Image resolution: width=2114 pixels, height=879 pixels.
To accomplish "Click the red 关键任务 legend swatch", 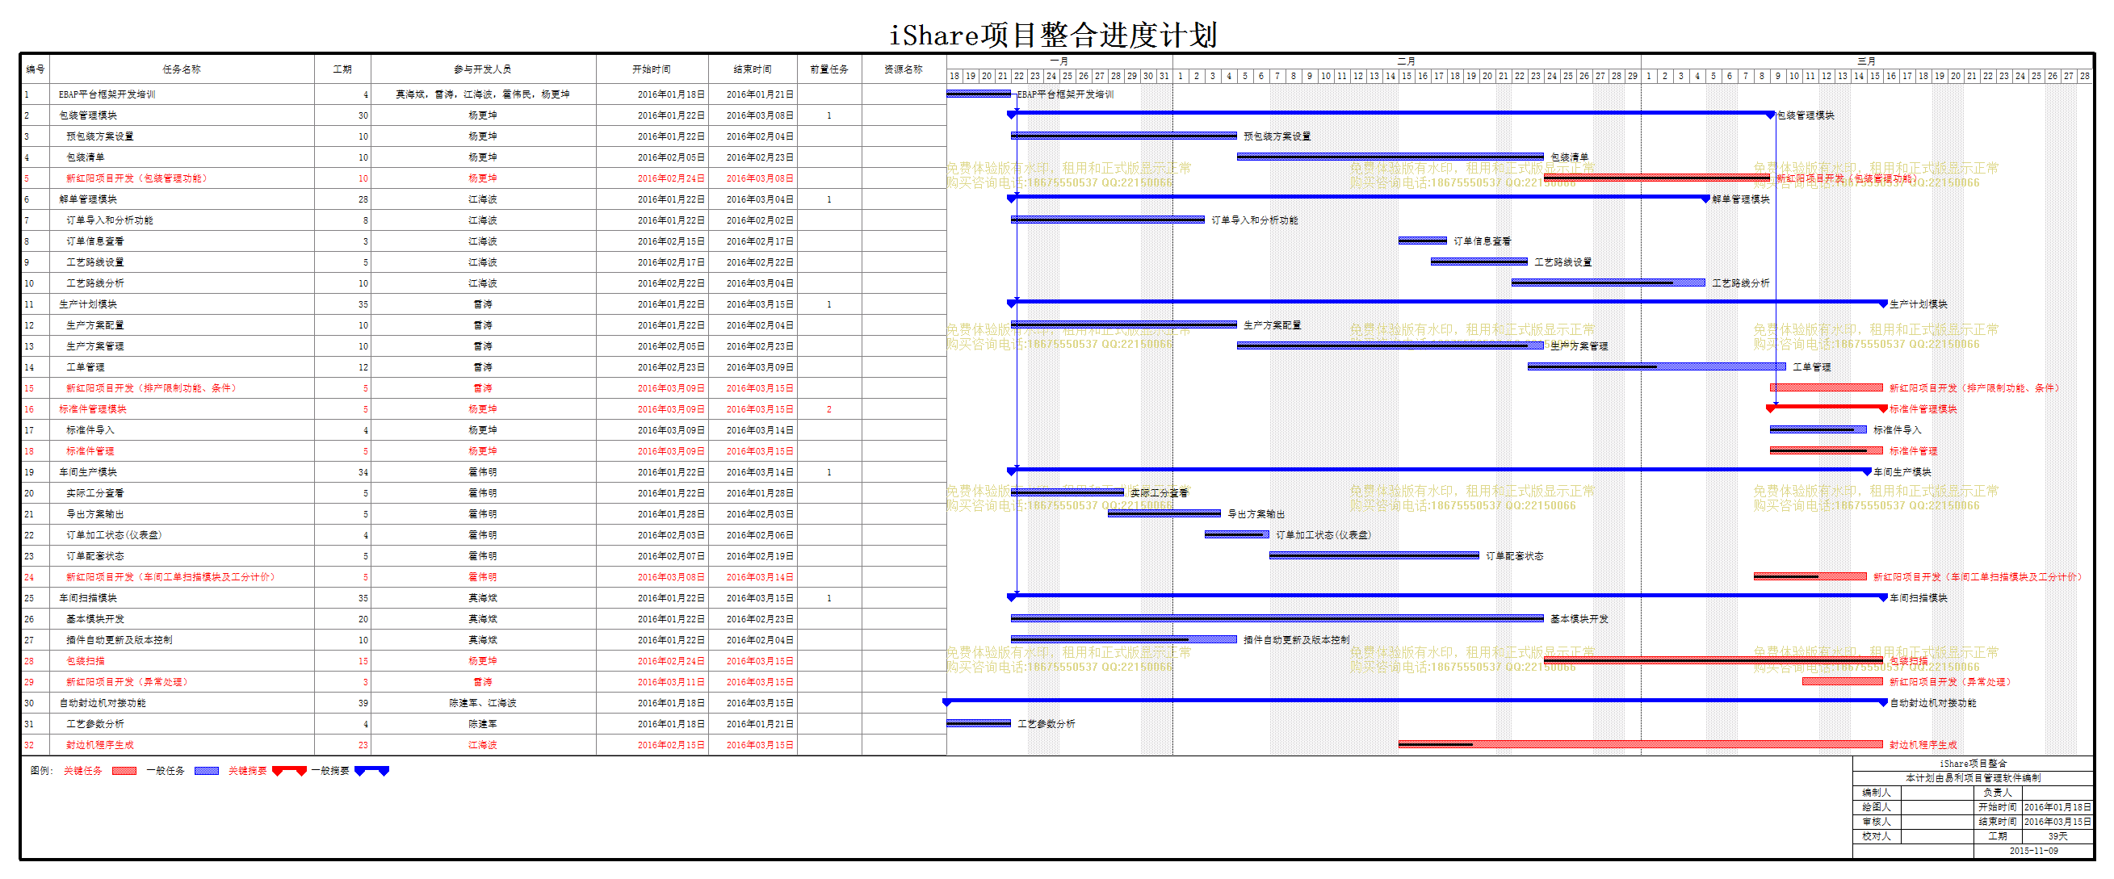I will click(x=124, y=771).
